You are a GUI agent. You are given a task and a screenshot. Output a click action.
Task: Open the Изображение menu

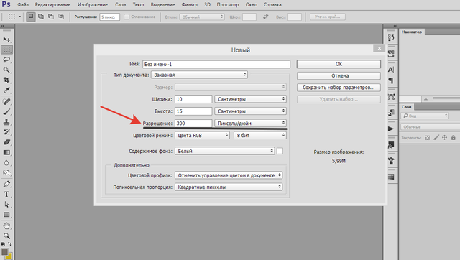(x=93, y=5)
